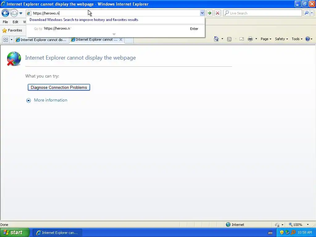The height and width of the screenshot is (237, 316).
Task: Click the security shield tray icon
Action: [282, 233]
